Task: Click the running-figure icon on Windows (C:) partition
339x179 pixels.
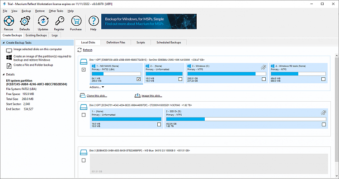Action: click(264, 67)
